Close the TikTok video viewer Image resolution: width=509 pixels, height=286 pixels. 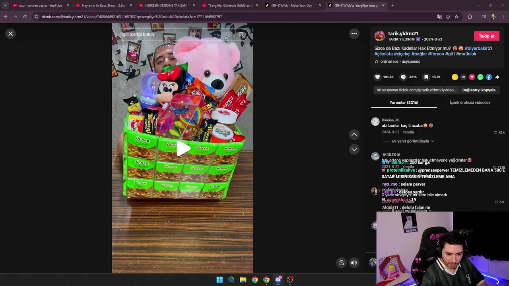tap(11, 34)
